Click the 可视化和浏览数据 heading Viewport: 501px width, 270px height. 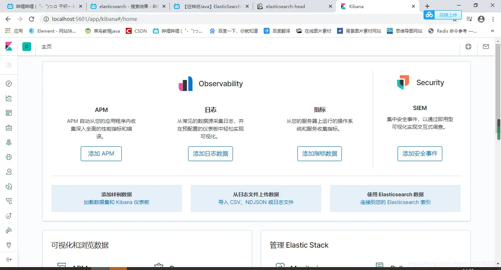[80, 245]
